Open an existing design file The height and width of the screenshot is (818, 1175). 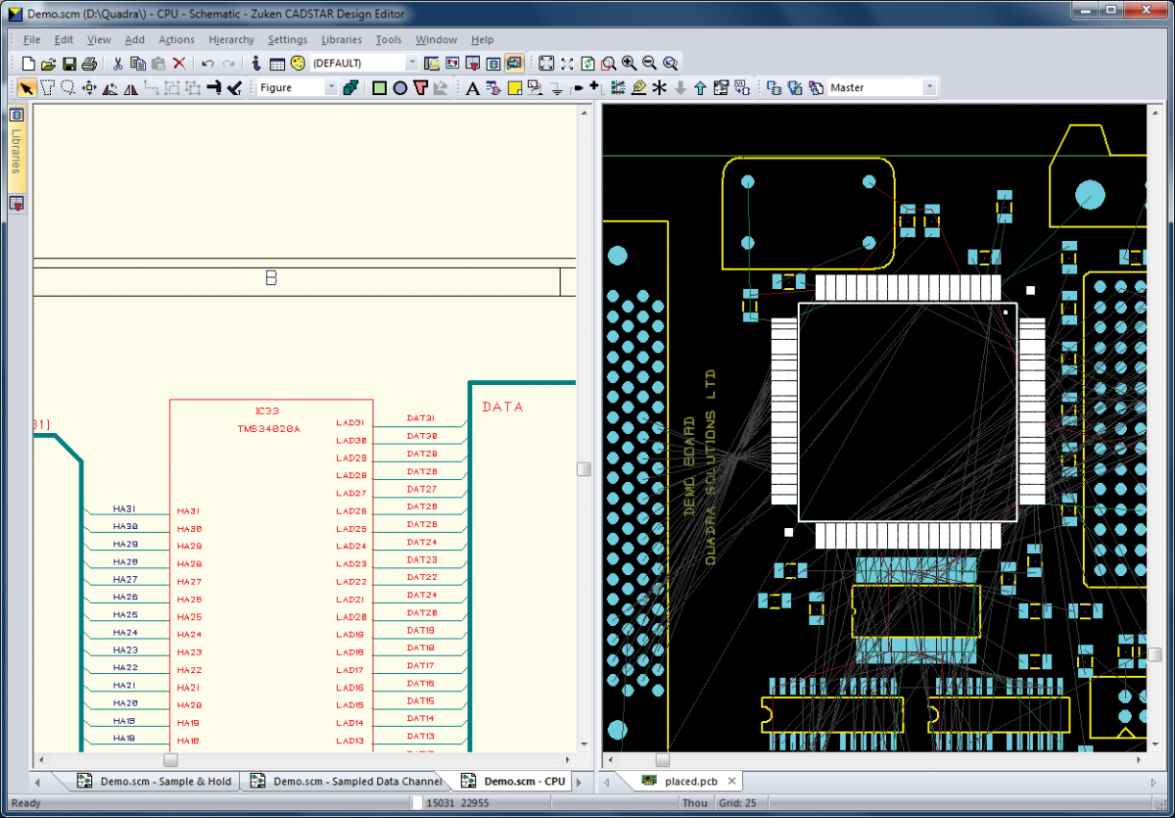click(48, 63)
